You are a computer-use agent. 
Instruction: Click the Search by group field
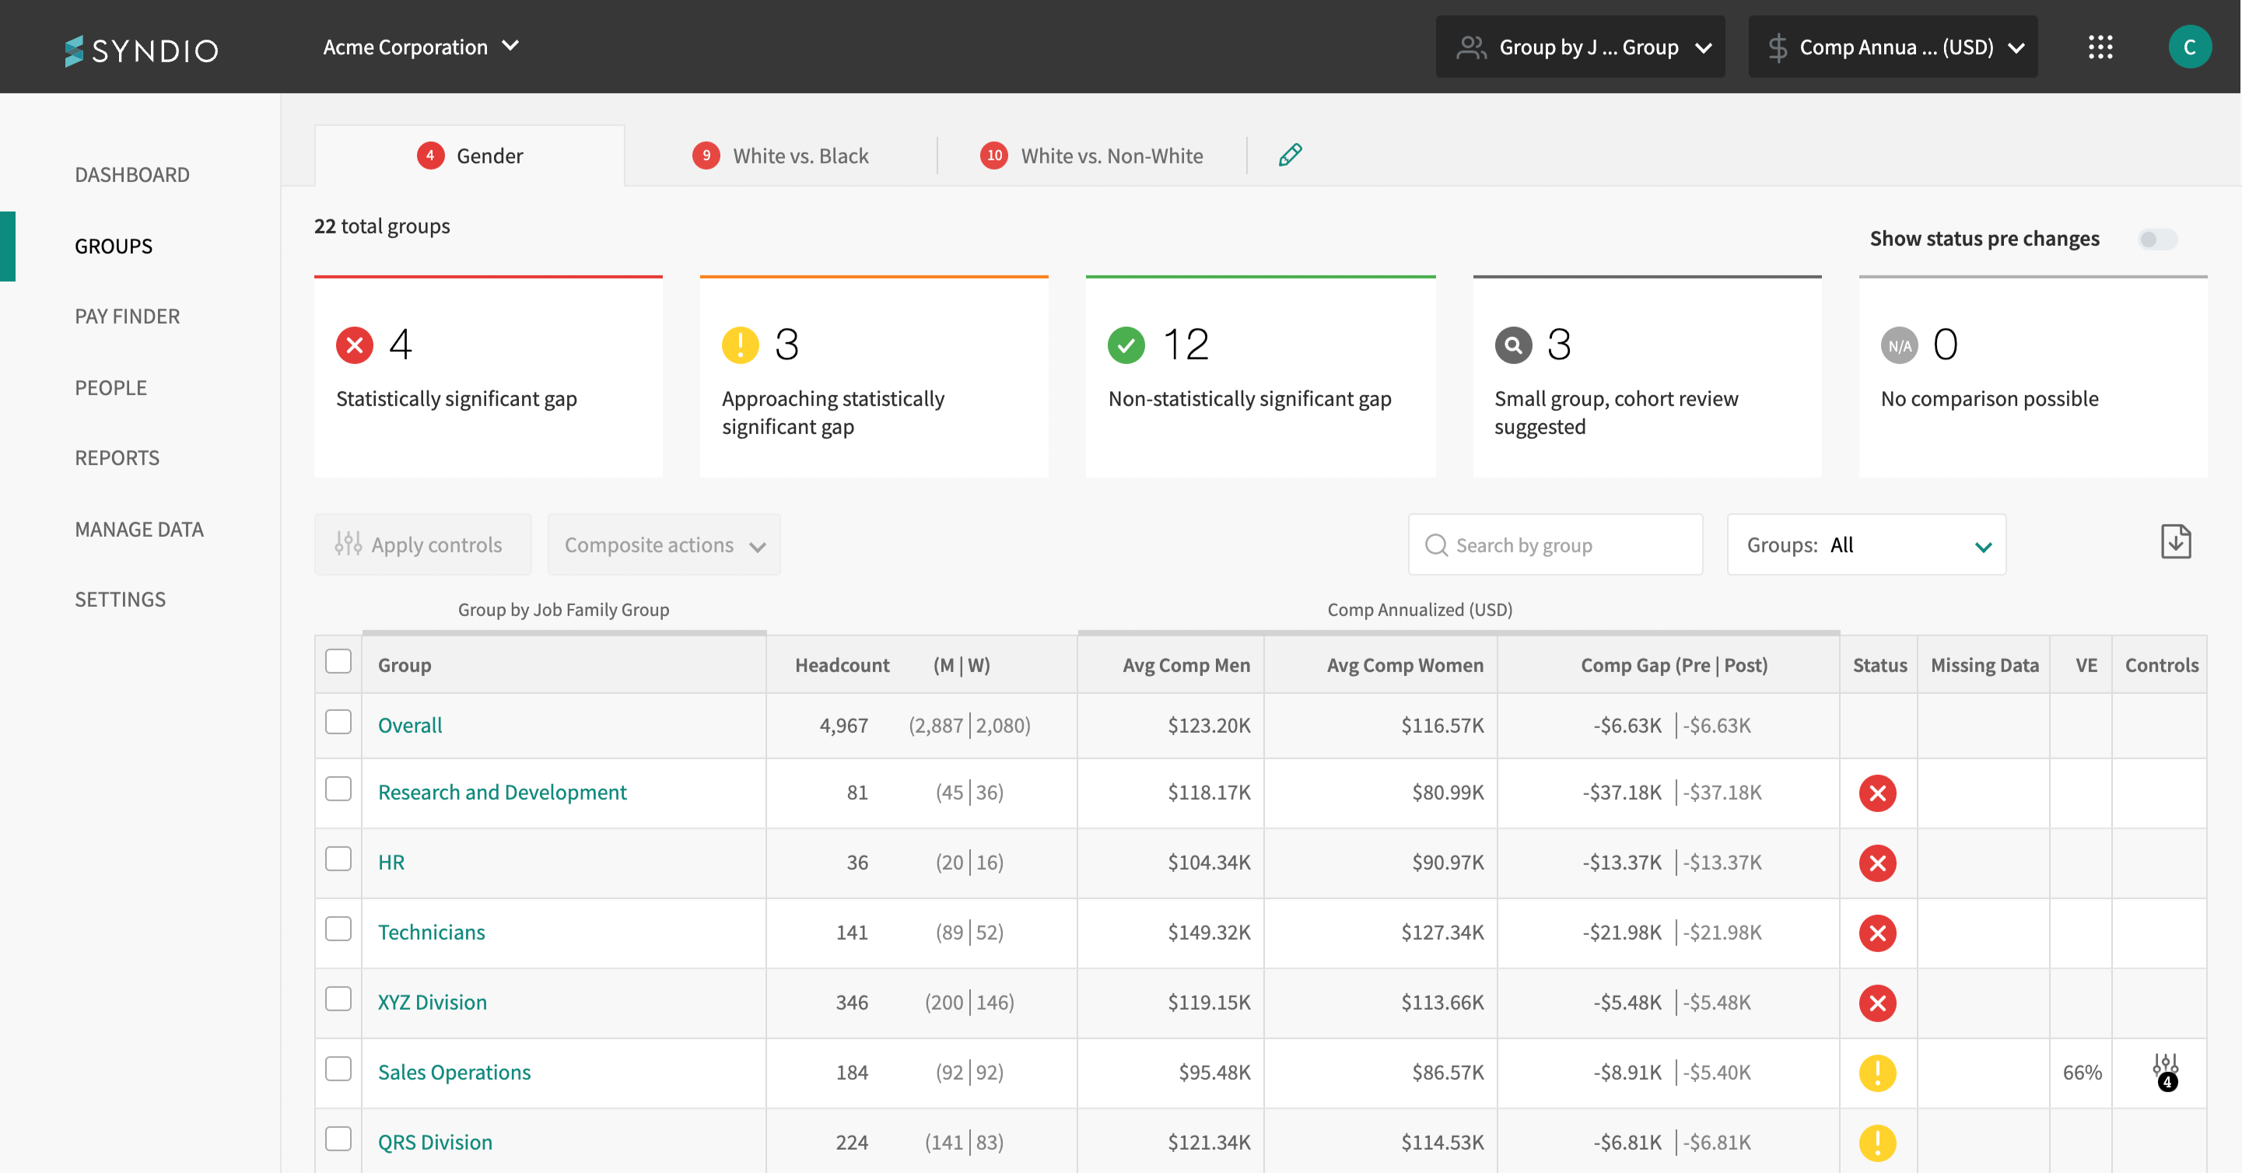click(x=1554, y=544)
